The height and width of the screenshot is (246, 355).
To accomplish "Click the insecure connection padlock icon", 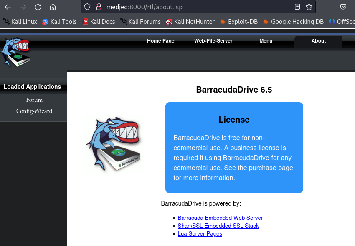I will (99, 7).
